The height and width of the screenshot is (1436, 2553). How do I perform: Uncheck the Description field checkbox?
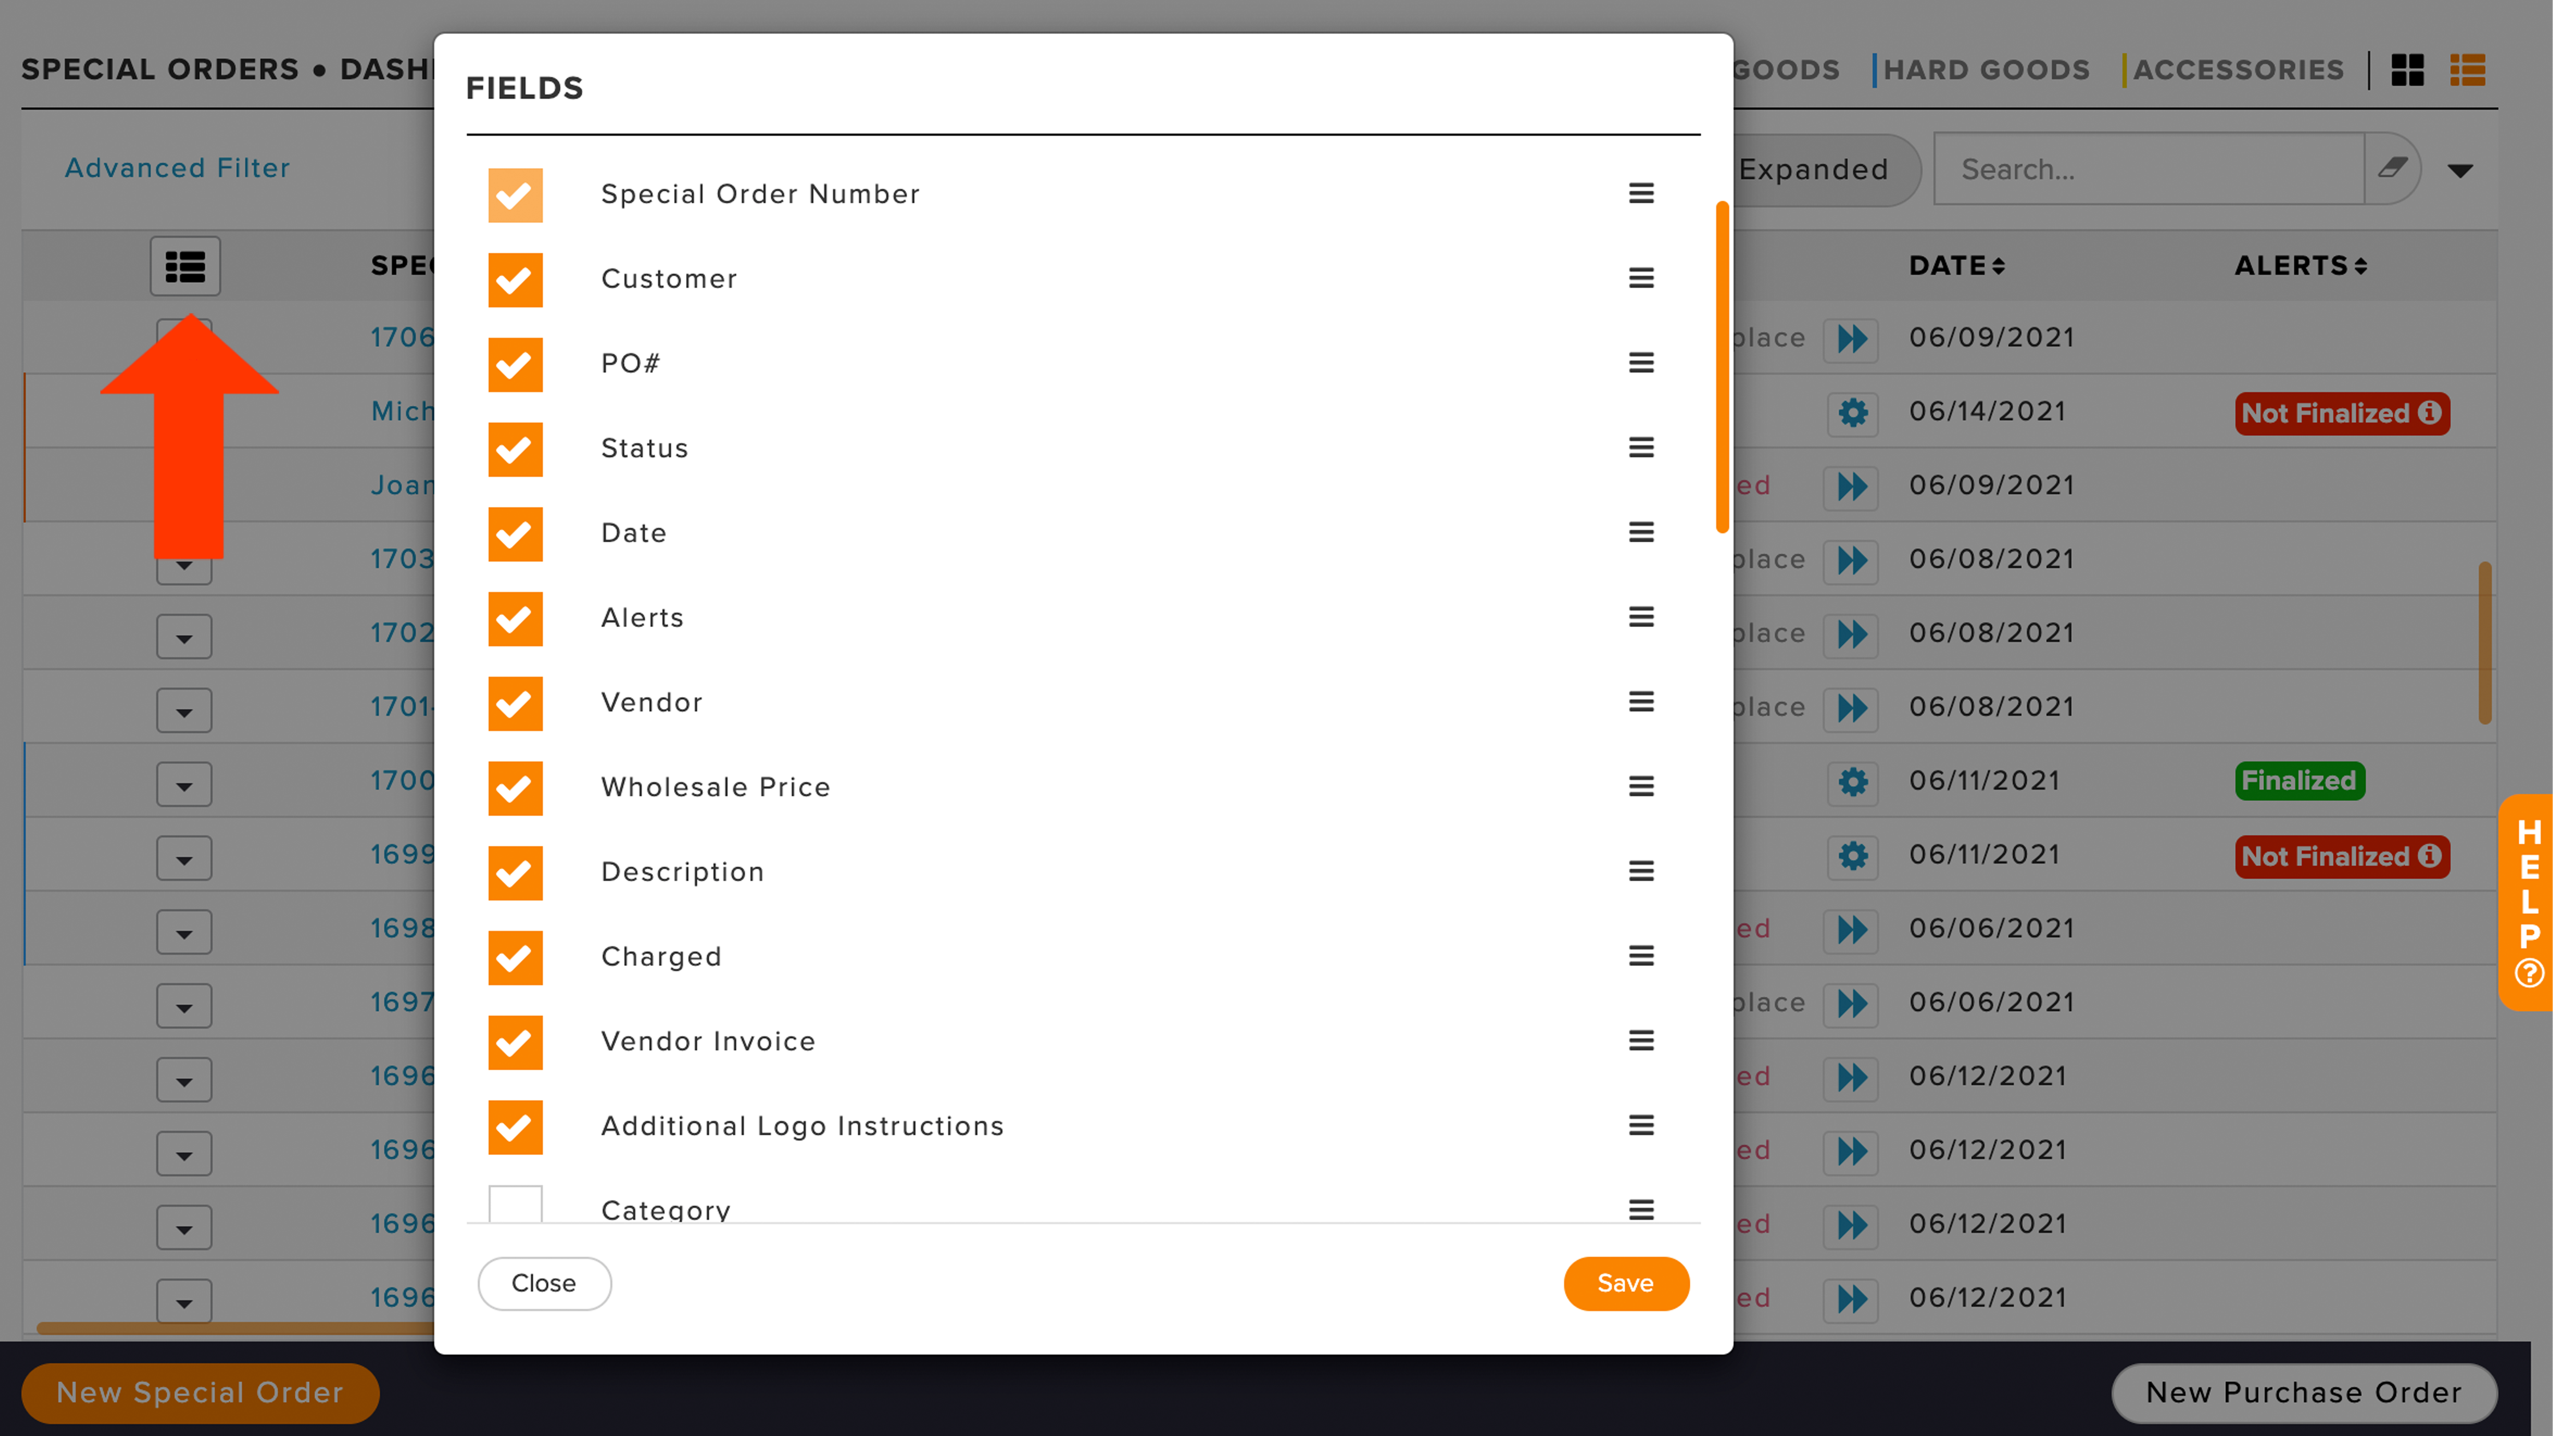pyautogui.click(x=516, y=872)
